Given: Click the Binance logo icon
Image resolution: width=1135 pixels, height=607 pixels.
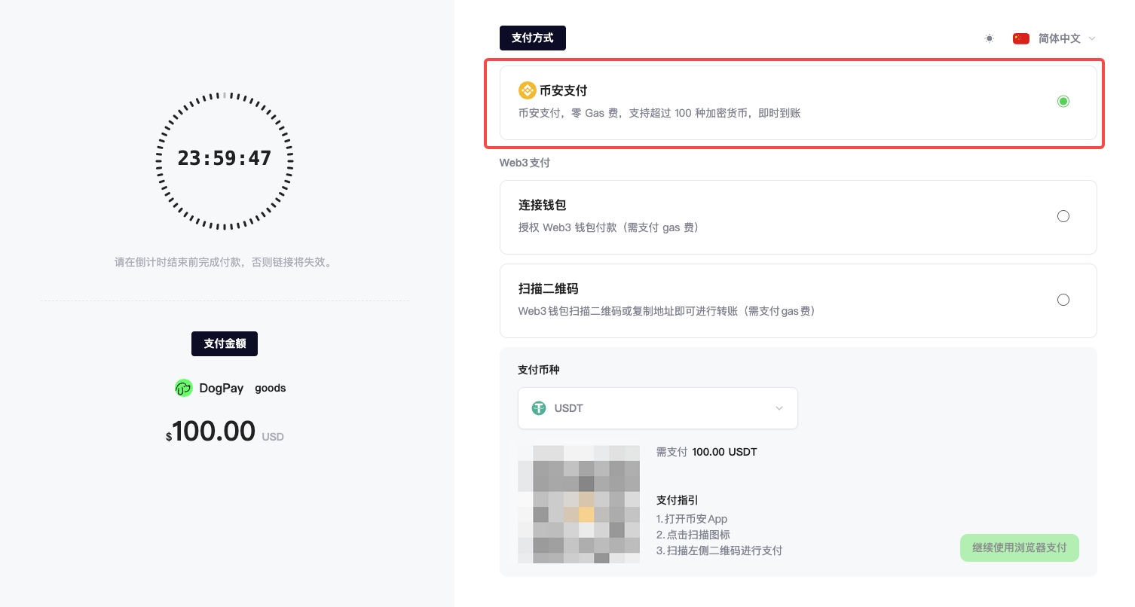Looking at the screenshot, I should [x=528, y=90].
